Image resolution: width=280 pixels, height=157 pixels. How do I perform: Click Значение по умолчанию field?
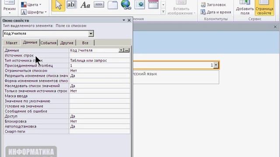(x=99, y=101)
